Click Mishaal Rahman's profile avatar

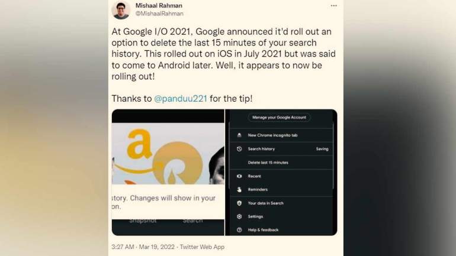(121, 9)
